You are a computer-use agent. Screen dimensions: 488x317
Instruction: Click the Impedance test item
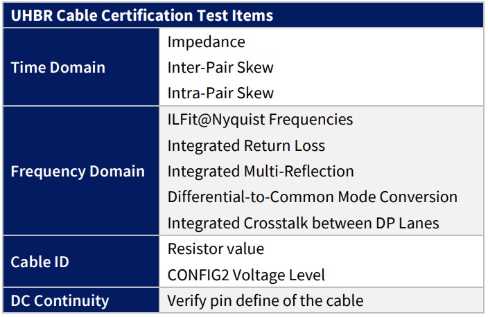click(x=206, y=42)
